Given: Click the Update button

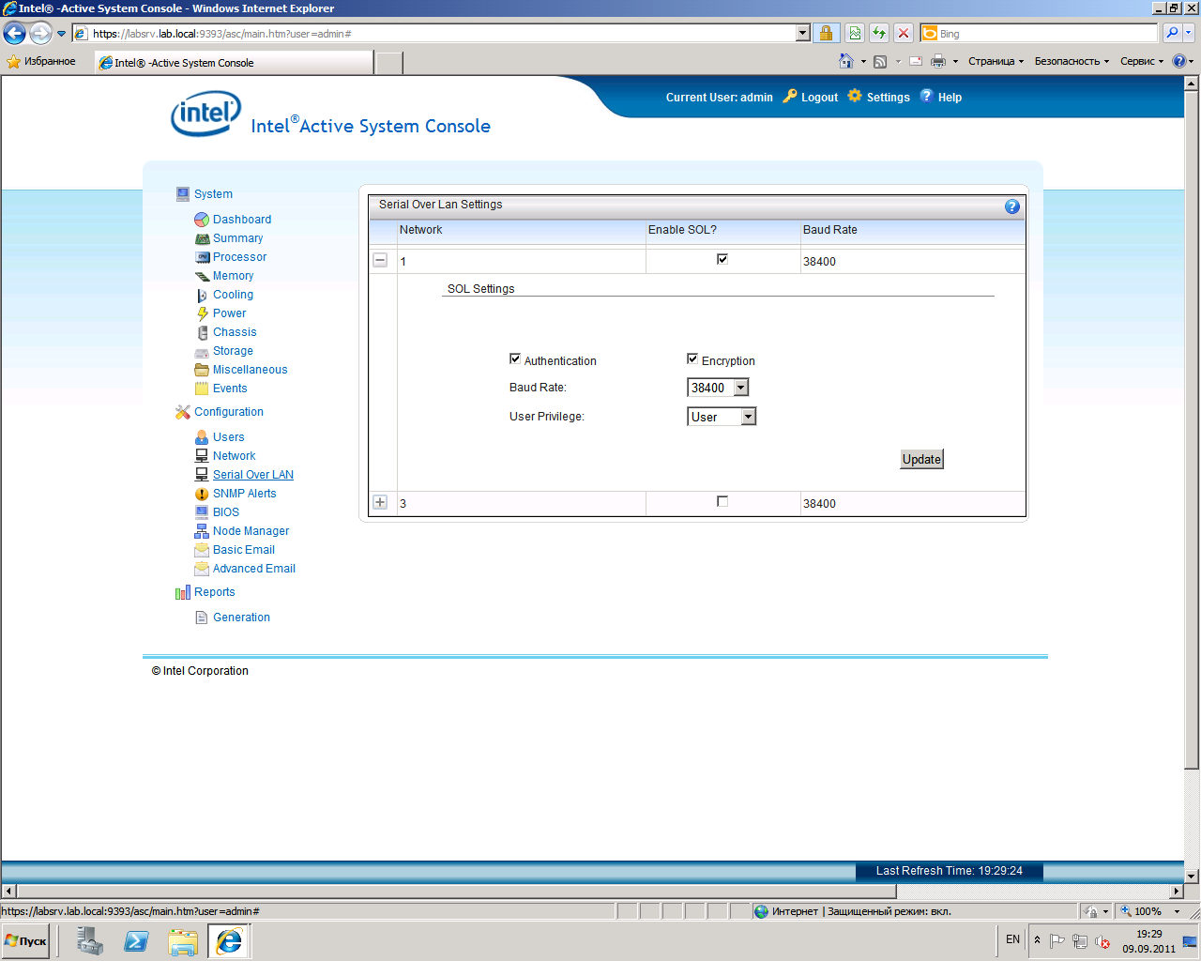Looking at the screenshot, I should pos(921,459).
